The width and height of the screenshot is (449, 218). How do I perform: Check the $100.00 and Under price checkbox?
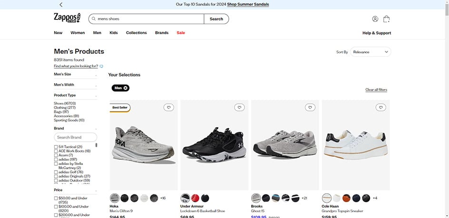[56, 207]
